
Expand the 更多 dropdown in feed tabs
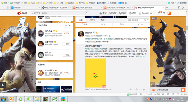click(103, 20)
